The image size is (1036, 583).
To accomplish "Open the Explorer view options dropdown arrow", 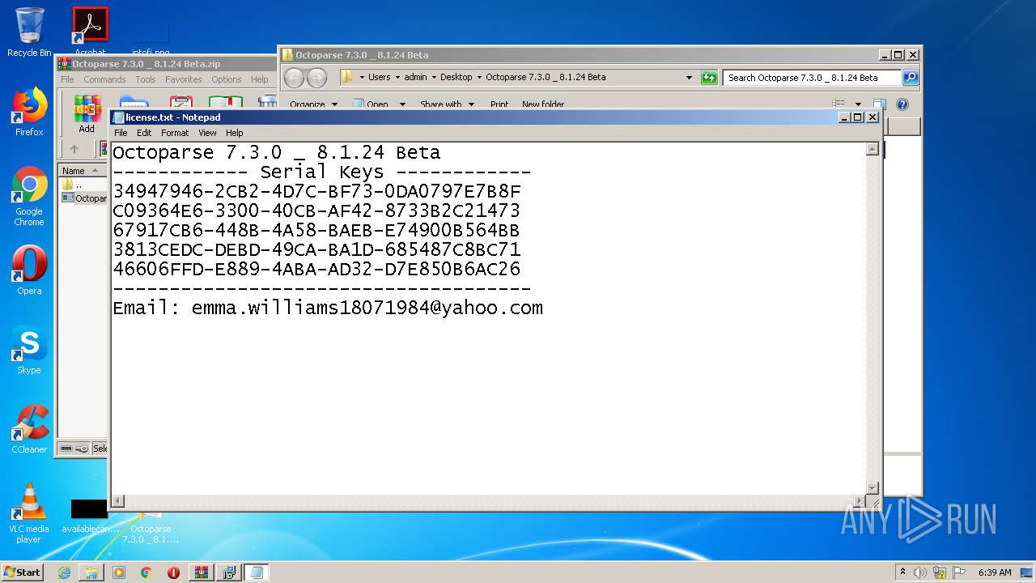I will click(x=858, y=104).
